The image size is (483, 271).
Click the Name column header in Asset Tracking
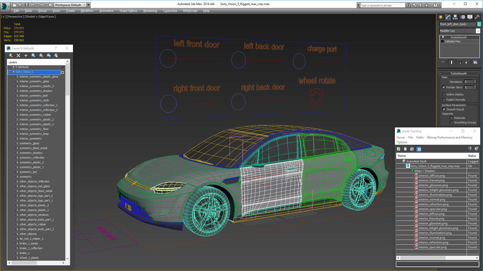(x=431, y=156)
